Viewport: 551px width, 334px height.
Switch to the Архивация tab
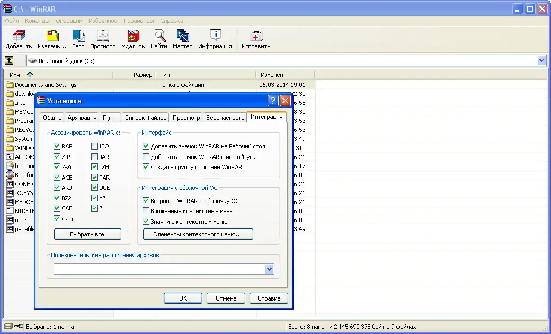[x=82, y=117]
